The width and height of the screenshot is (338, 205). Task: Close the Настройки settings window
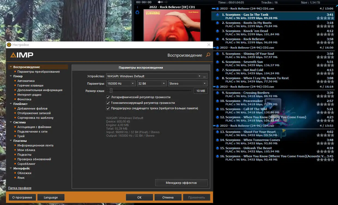point(209,45)
